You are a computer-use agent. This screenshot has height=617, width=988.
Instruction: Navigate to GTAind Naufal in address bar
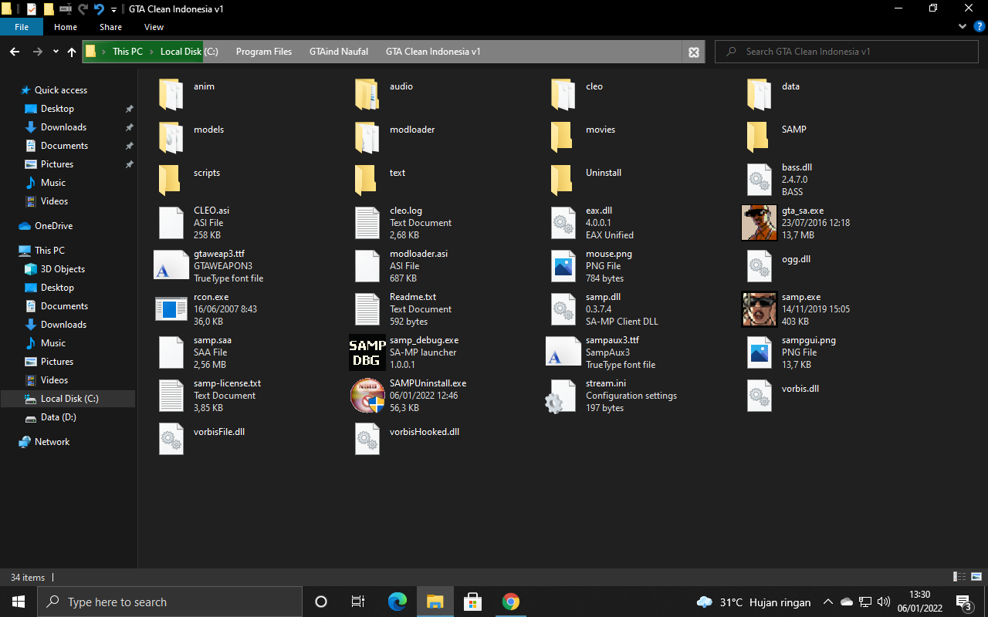pyautogui.click(x=339, y=52)
